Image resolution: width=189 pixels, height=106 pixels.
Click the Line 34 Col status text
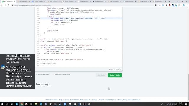[115, 69]
